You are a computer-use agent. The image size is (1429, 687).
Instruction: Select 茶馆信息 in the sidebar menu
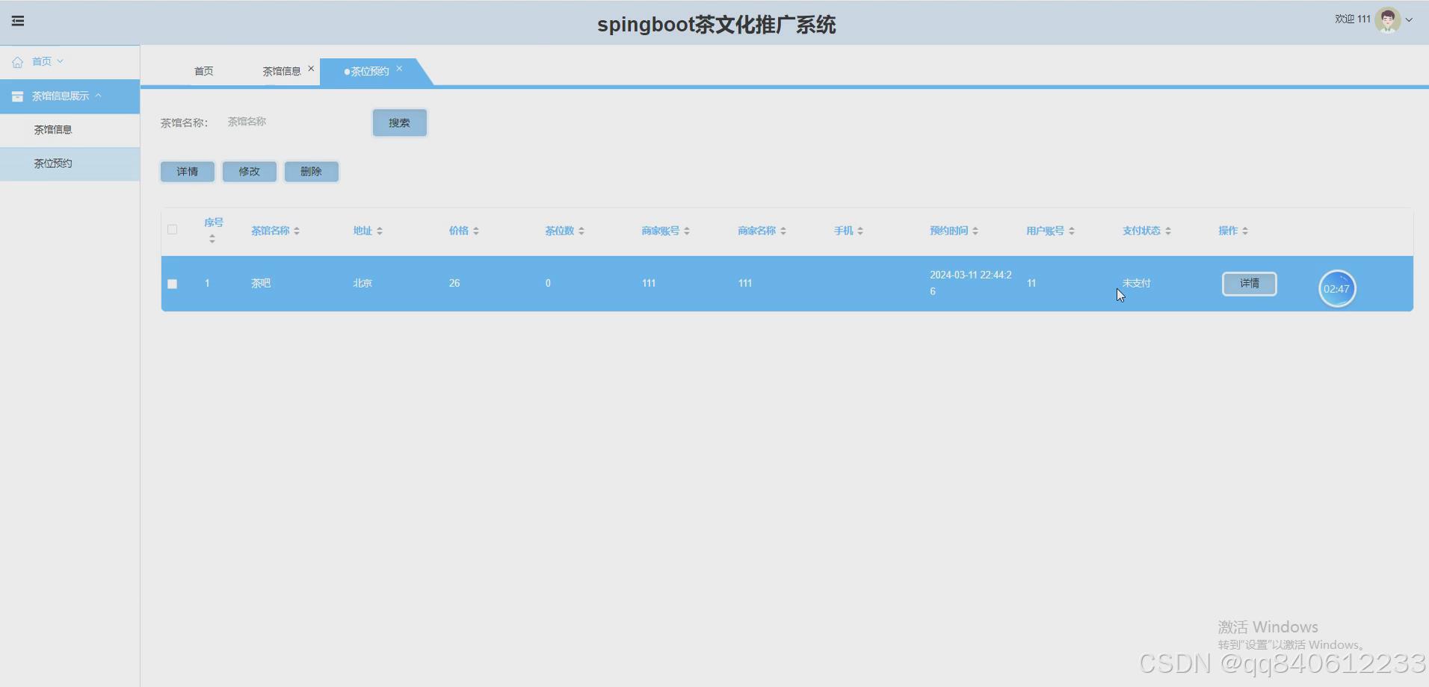tap(52, 129)
